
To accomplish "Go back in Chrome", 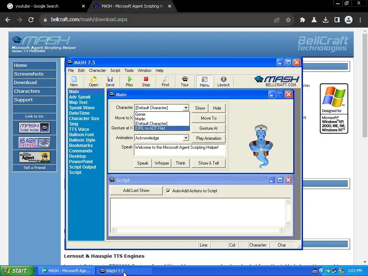I will (x=8, y=20).
